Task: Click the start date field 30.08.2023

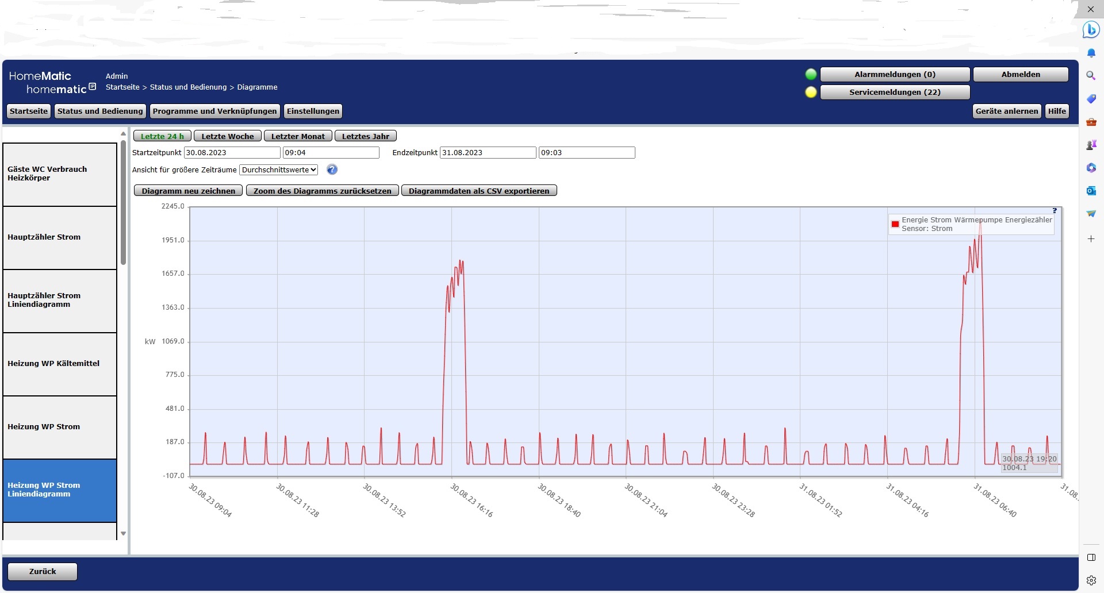Action: pos(232,152)
